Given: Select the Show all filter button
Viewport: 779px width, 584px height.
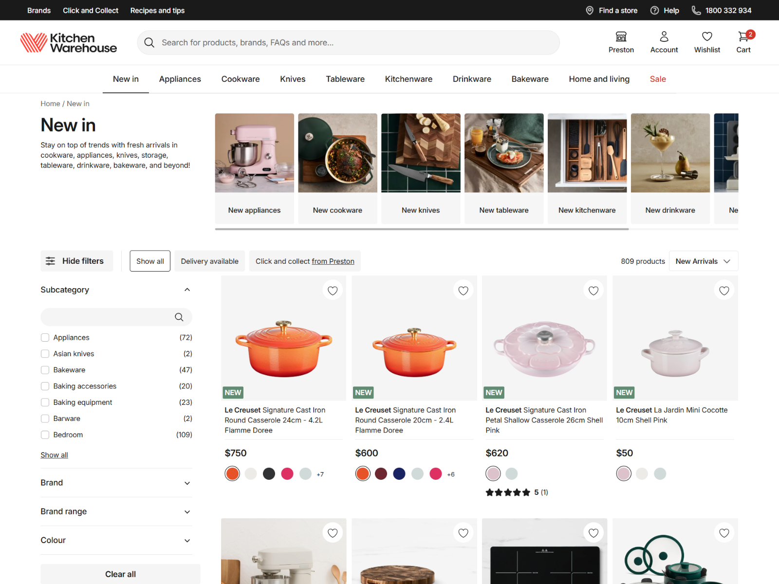Looking at the screenshot, I should [x=150, y=261].
